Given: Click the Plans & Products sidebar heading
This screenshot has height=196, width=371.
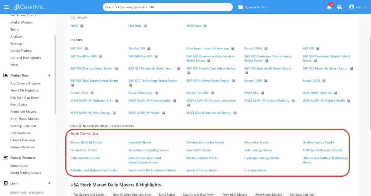Looking at the screenshot, I should pos(23,158).
